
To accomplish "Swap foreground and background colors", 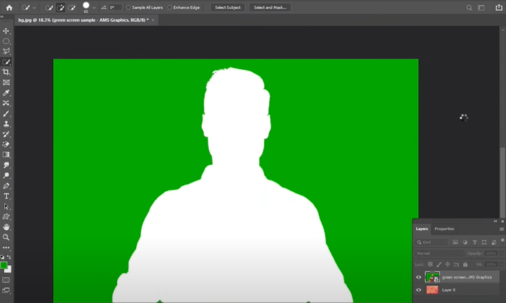I will [9, 257].
